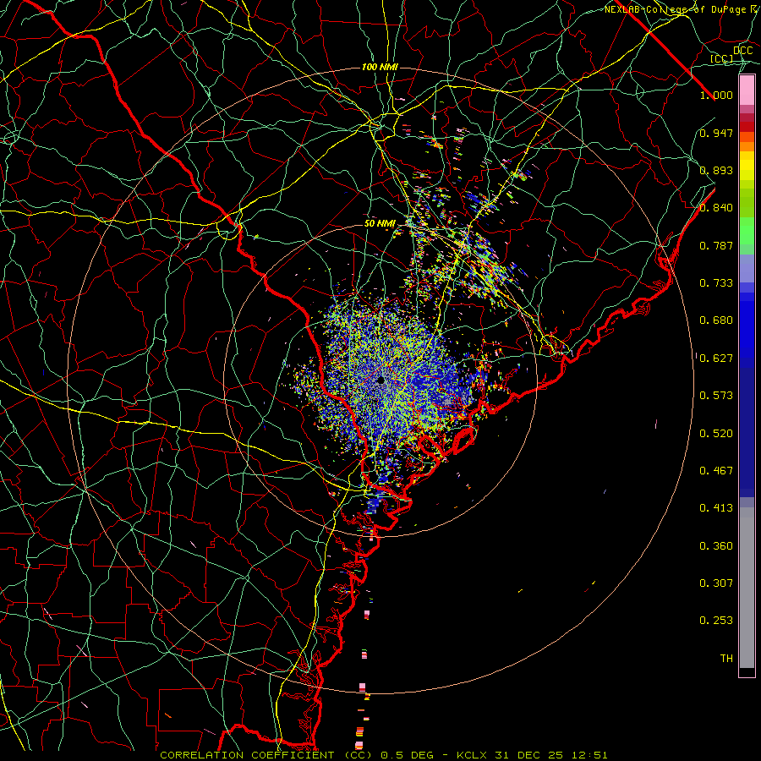
Task: Select the 0.413 legend value
Action: [716, 508]
